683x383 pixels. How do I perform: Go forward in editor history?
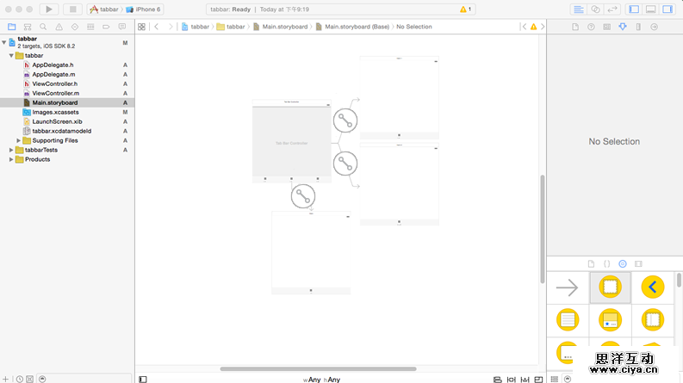click(x=171, y=27)
